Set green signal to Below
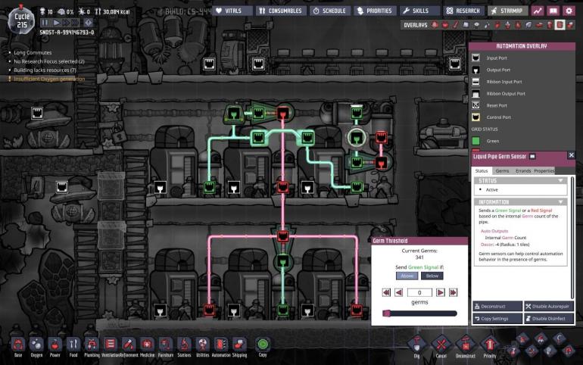The width and height of the screenshot is (583, 365). (x=432, y=276)
